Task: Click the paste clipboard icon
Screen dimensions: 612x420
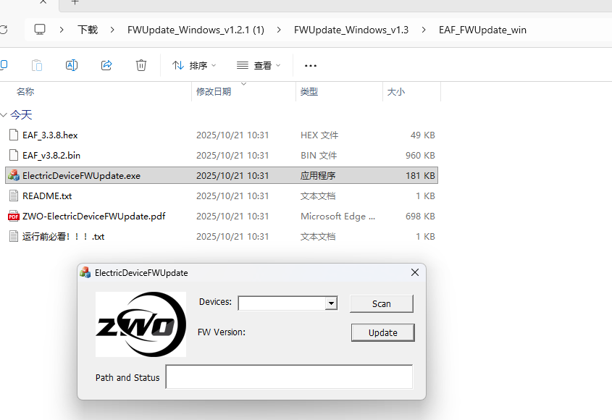Action: [x=37, y=65]
